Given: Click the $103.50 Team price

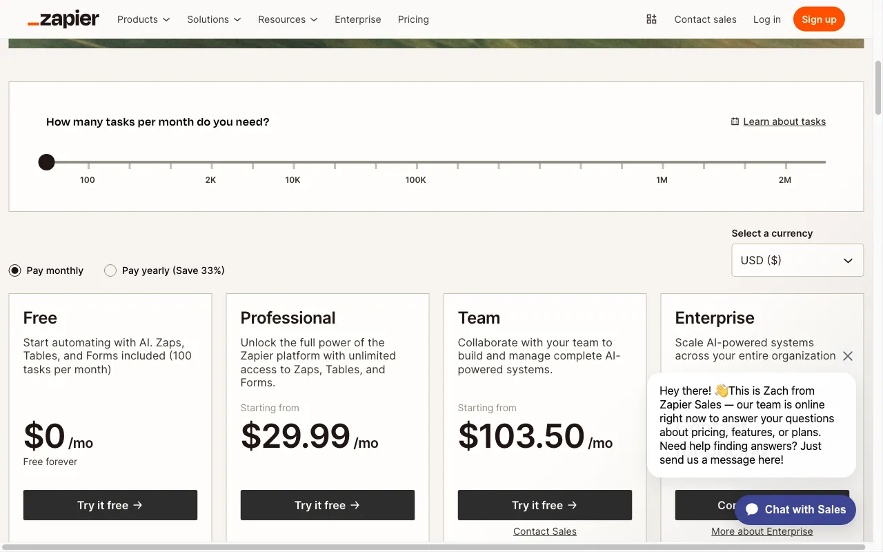Looking at the screenshot, I should pyautogui.click(x=522, y=436).
